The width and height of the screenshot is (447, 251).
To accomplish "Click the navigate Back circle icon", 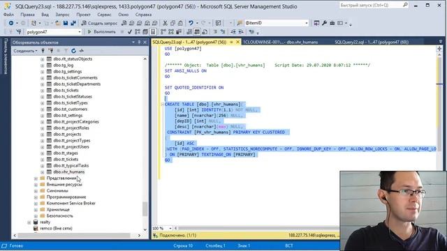I will (11, 23).
